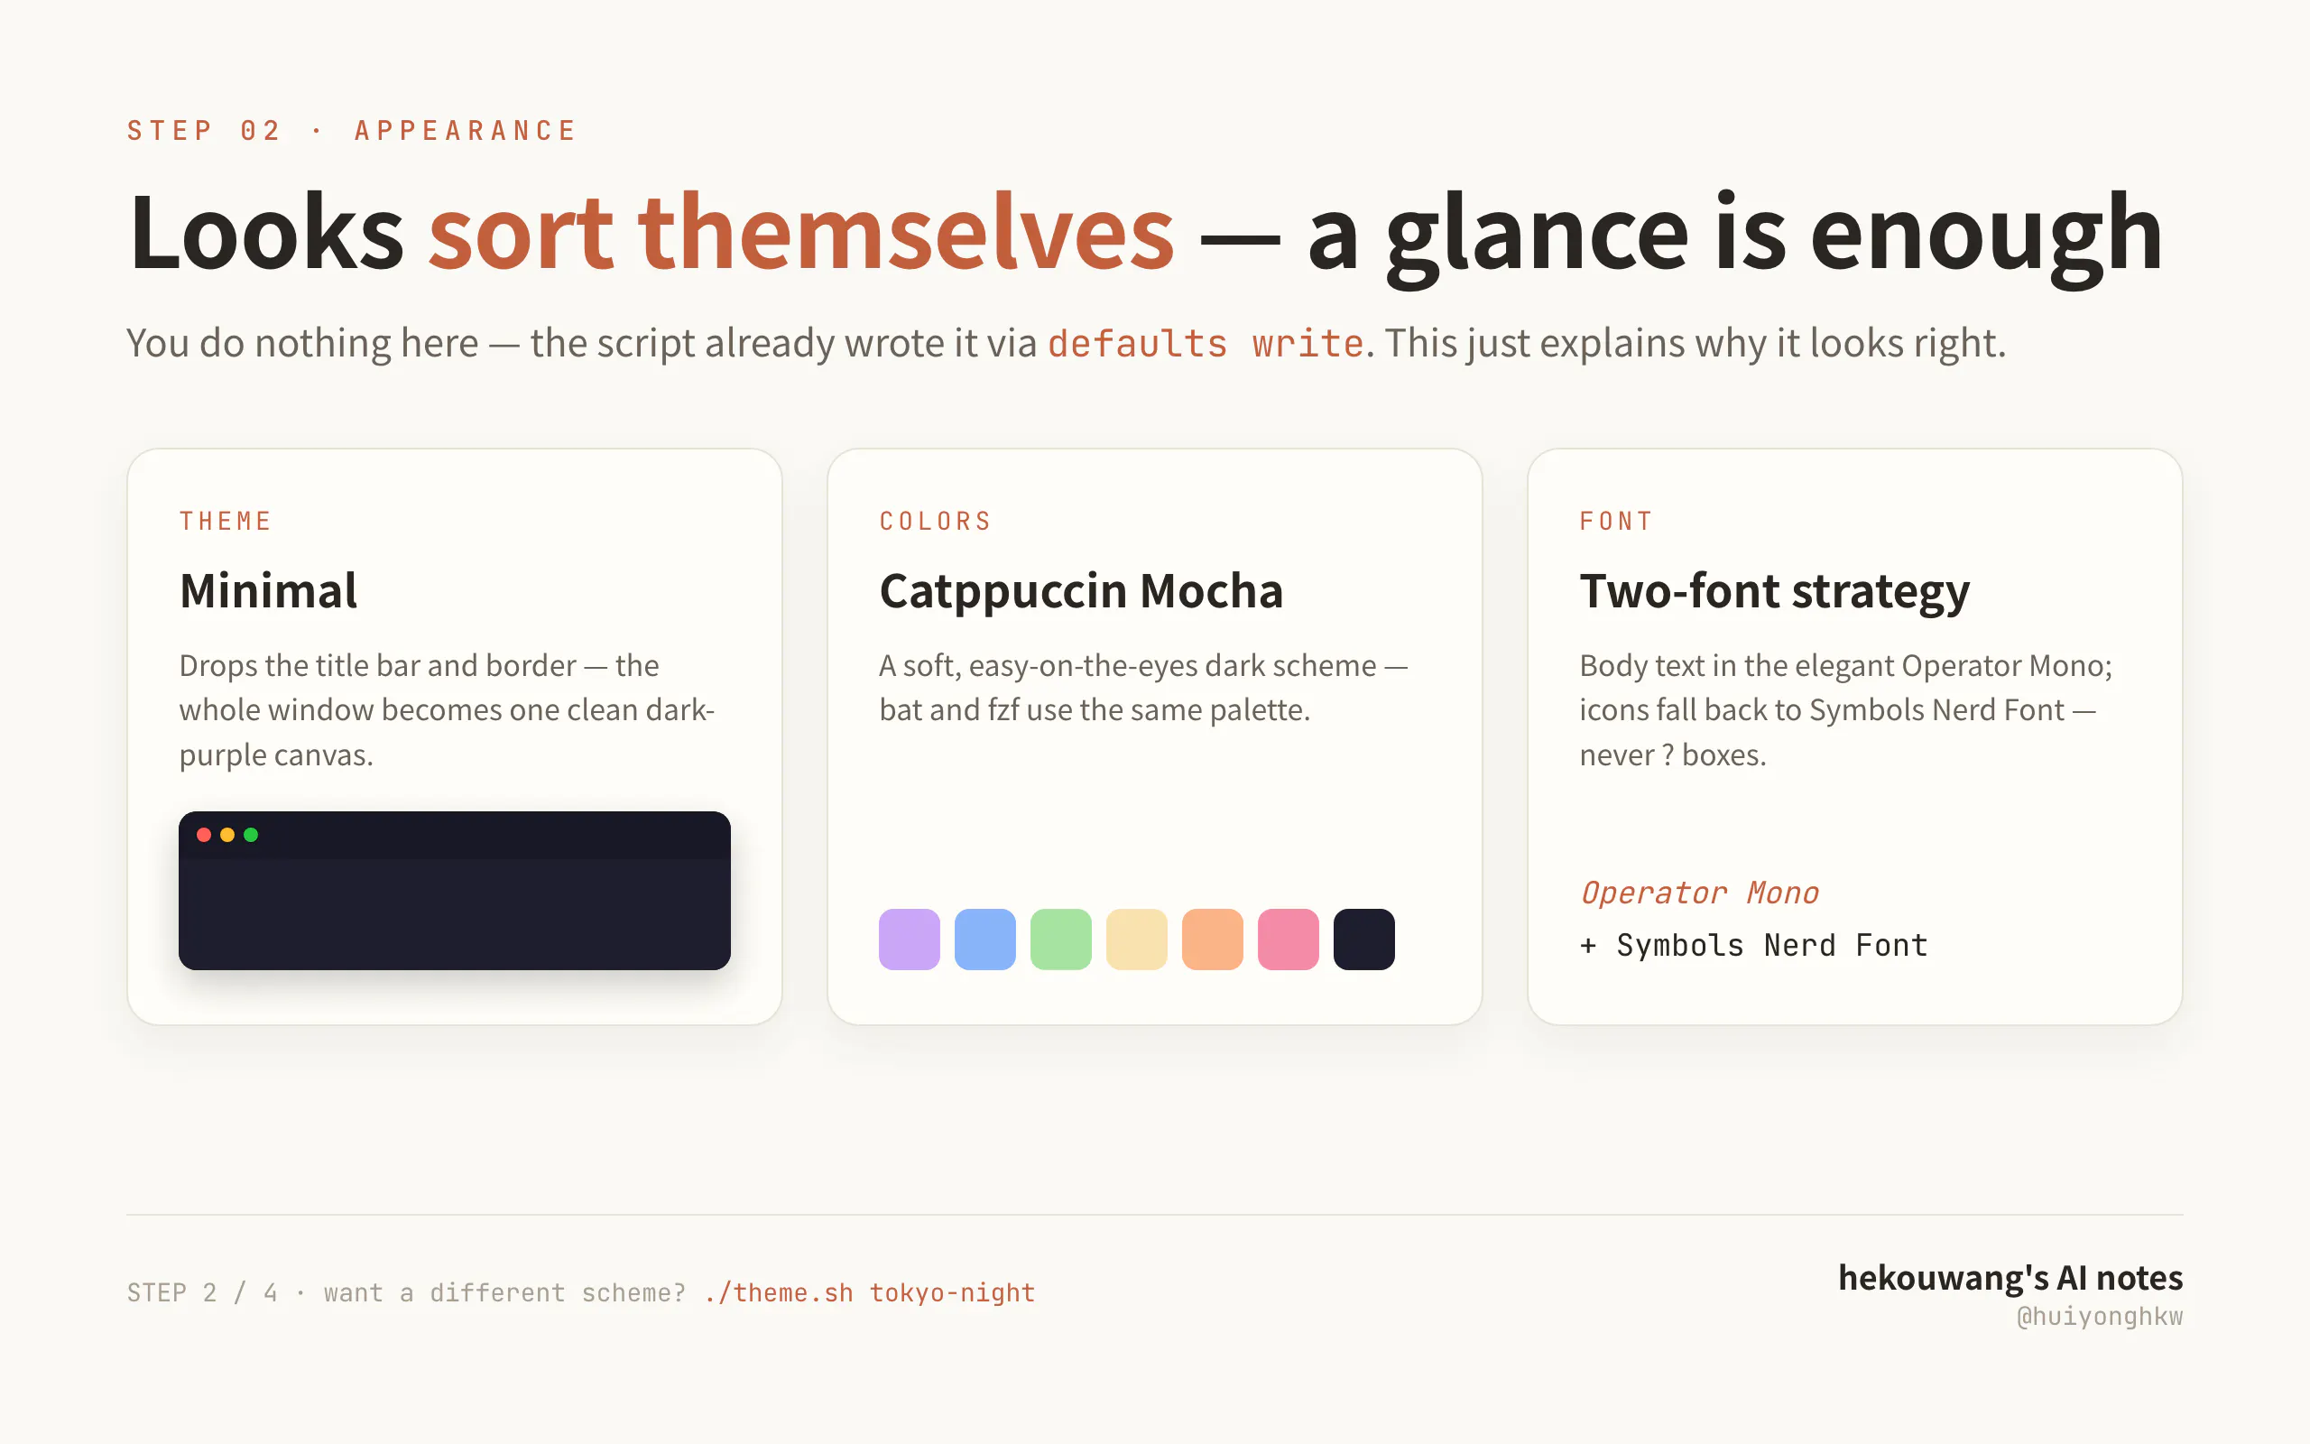Click the 'Drops the title bar' description

447,709
